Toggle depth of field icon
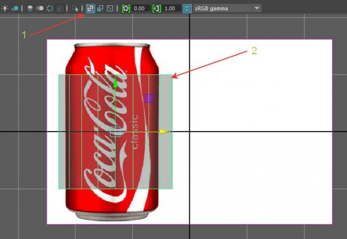Image resolution: width=347 pixels, height=239 pixels. [60, 9]
